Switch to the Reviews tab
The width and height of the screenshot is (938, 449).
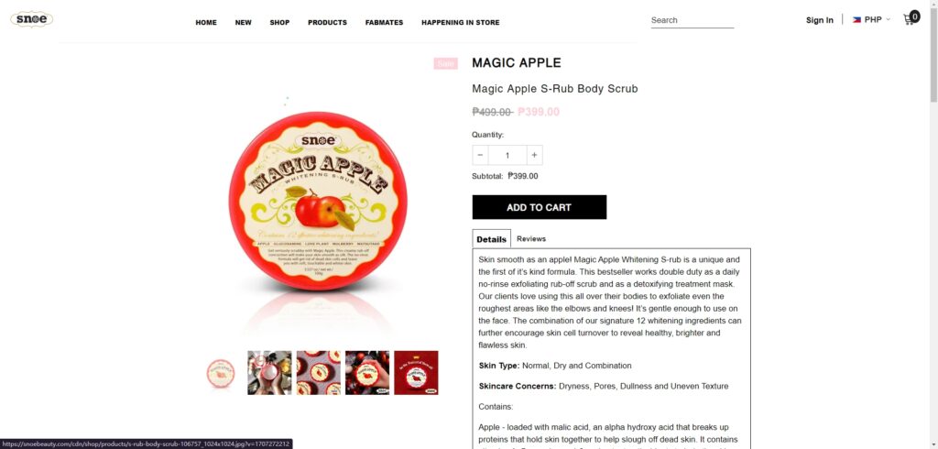(x=531, y=238)
